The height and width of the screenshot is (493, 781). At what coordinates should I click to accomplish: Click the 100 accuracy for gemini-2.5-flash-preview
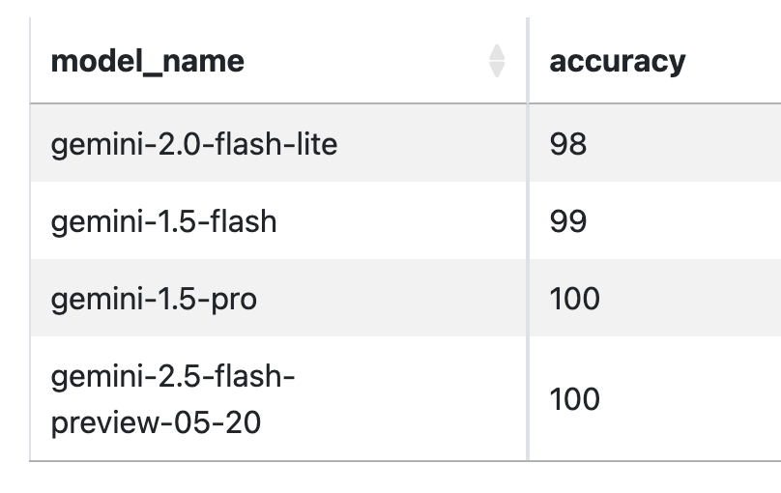click(x=575, y=399)
